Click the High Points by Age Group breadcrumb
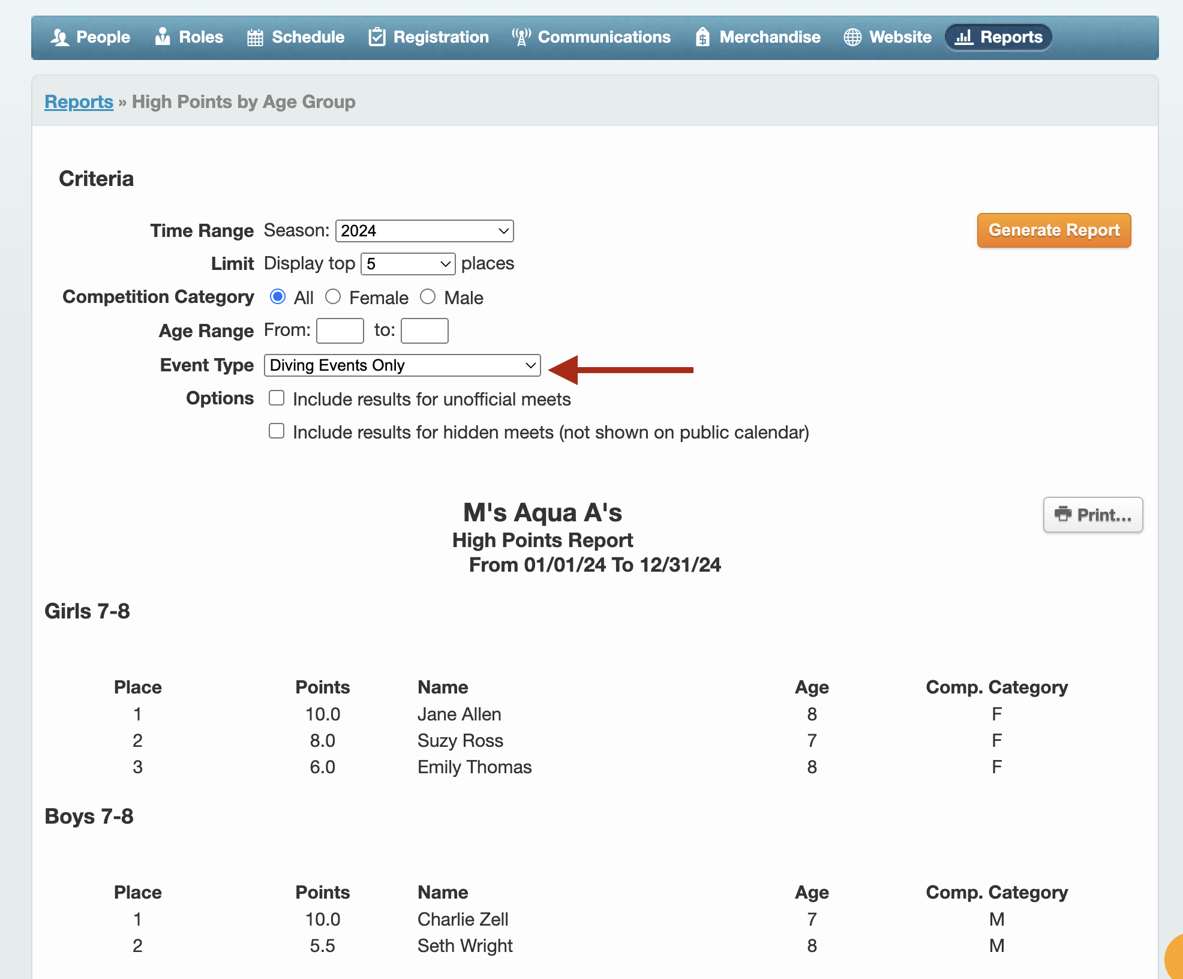Viewport: 1183px width, 979px height. (244, 102)
